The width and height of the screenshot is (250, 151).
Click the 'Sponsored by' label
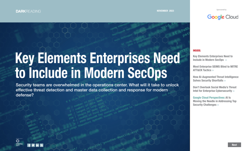coord(221,10)
